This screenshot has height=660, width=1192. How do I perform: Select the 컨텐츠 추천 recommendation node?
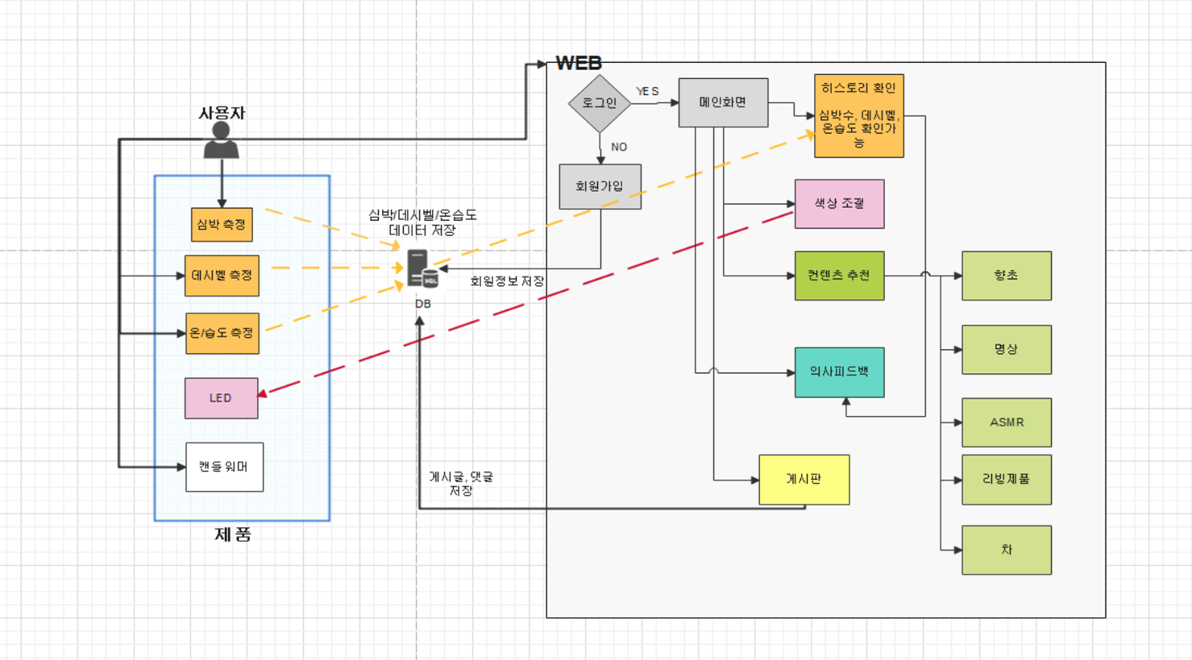(x=839, y=276)
